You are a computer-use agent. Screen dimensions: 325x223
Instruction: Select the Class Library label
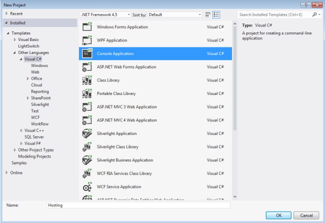point(108,80)
